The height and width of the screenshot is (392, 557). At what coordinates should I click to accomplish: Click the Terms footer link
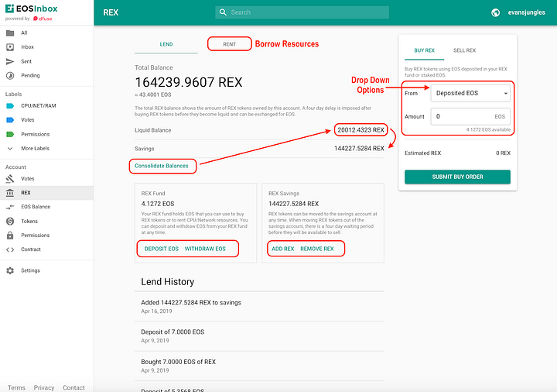16,387
